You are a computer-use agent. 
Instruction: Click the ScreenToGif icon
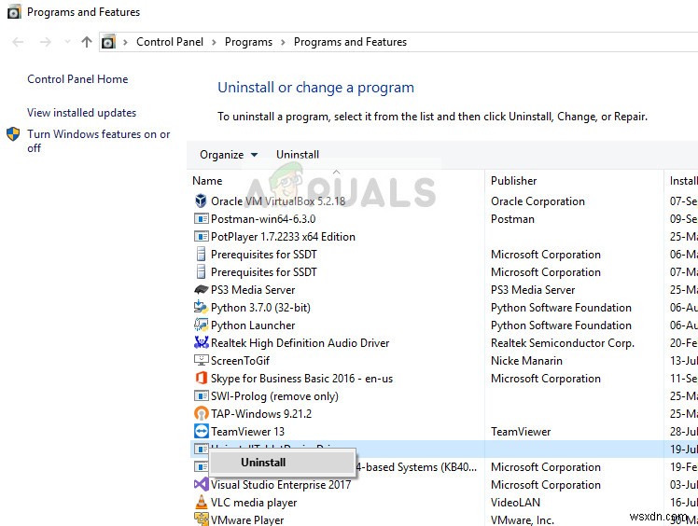click(x=202, y=360)
